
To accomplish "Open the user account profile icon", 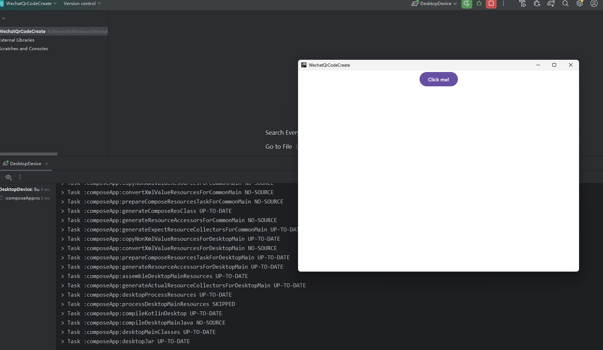I will [x=594, y=4].
